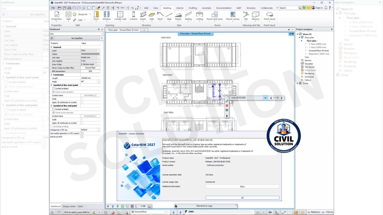Click Ground floor move/copy button
This screenshot has height=215, width=383.
click(x=90, y=68)
